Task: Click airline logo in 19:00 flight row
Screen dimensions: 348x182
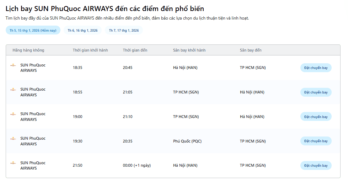Action: pos(13,114)
